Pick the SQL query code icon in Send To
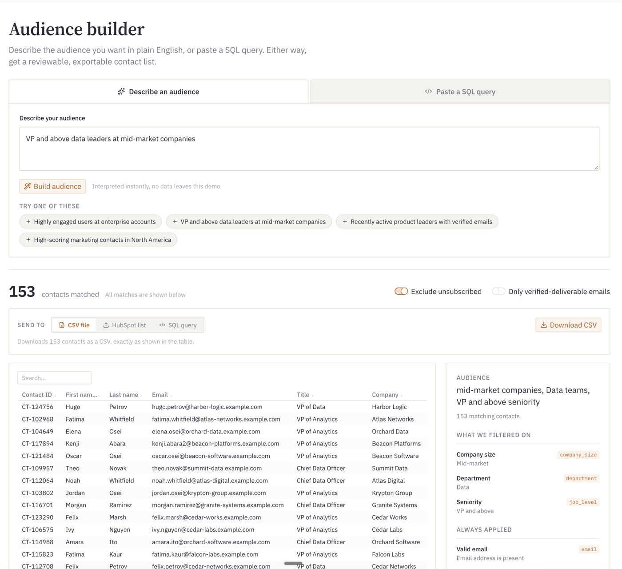 pyautogui.click(x=162, y=325)
